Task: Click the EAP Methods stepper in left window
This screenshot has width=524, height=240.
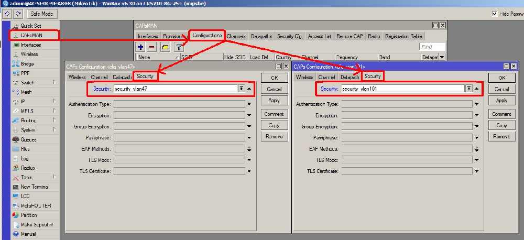Action: coord(249,149)
